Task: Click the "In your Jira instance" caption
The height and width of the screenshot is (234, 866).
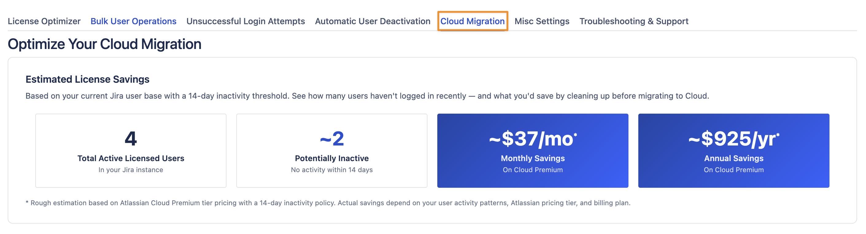Action: point(131,170)
